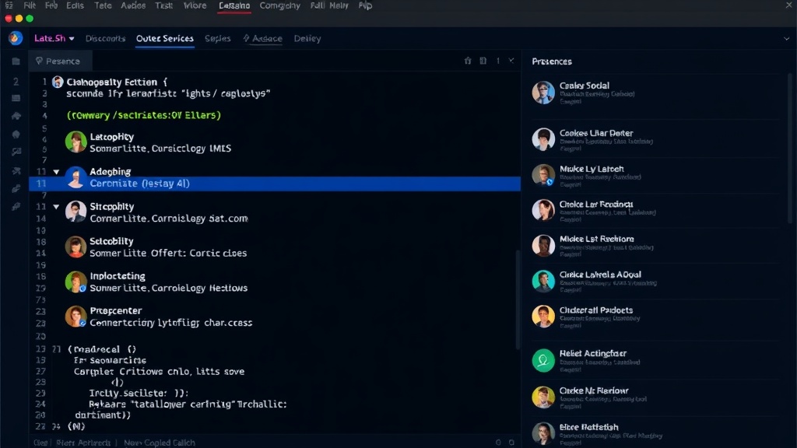Expand the chevron at the tab bar's right end
Screen dimensions: 797x448
pos(786,39)
